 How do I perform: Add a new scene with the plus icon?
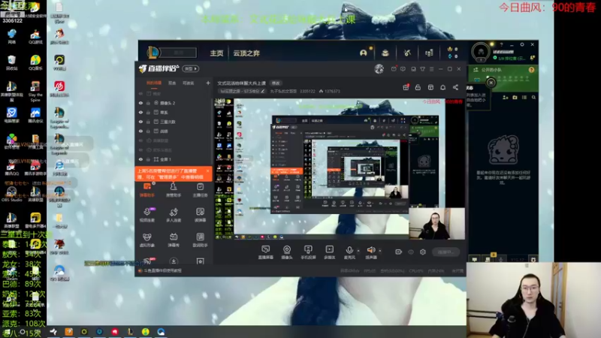(208, 83)
